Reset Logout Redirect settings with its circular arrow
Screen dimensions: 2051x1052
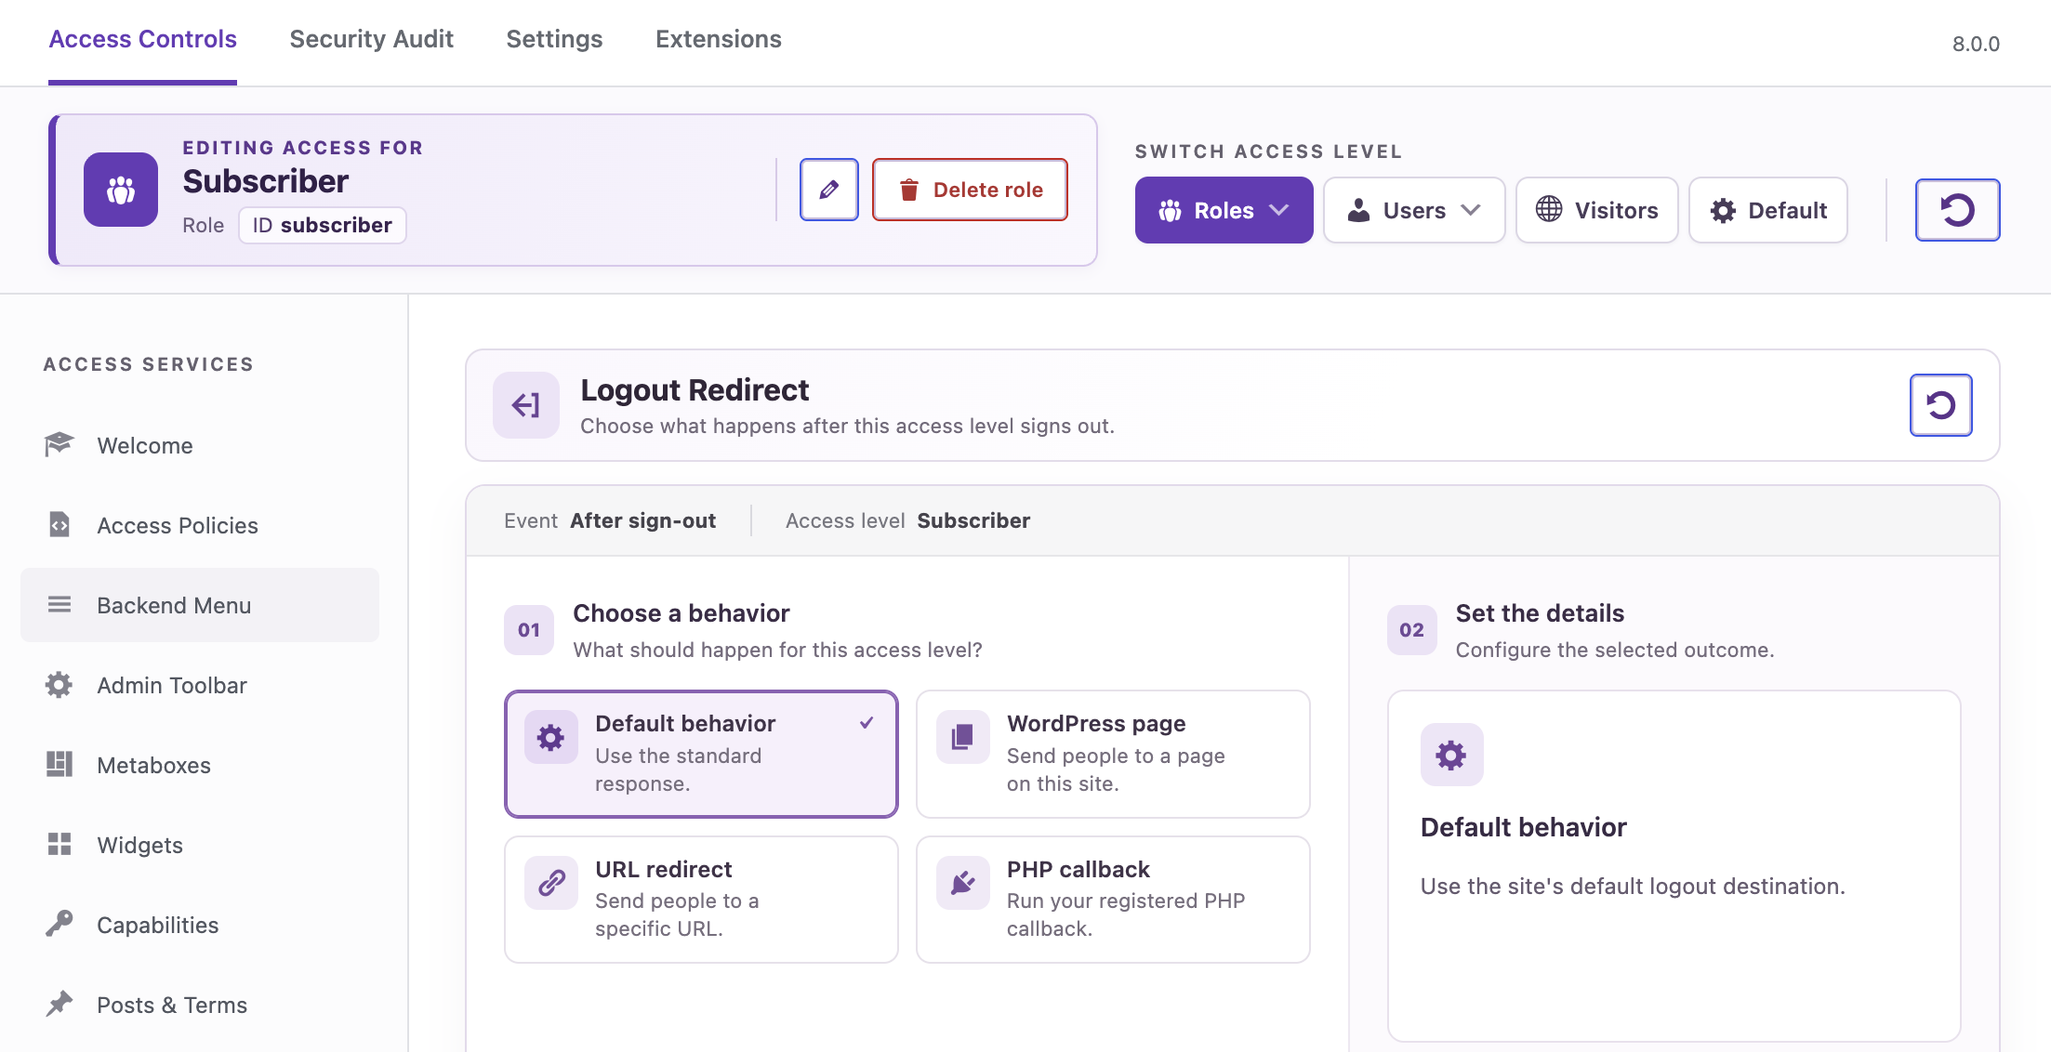tap(1940, 405)
